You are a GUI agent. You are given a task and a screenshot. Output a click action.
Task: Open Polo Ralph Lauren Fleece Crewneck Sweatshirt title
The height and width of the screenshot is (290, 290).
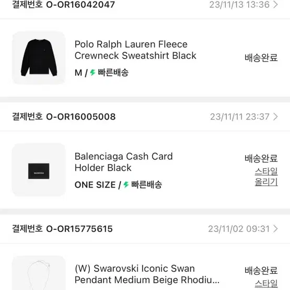135,50
